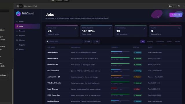Sort by Date column header
Viewport: 185px width, 104px height.
pos(151,47)
